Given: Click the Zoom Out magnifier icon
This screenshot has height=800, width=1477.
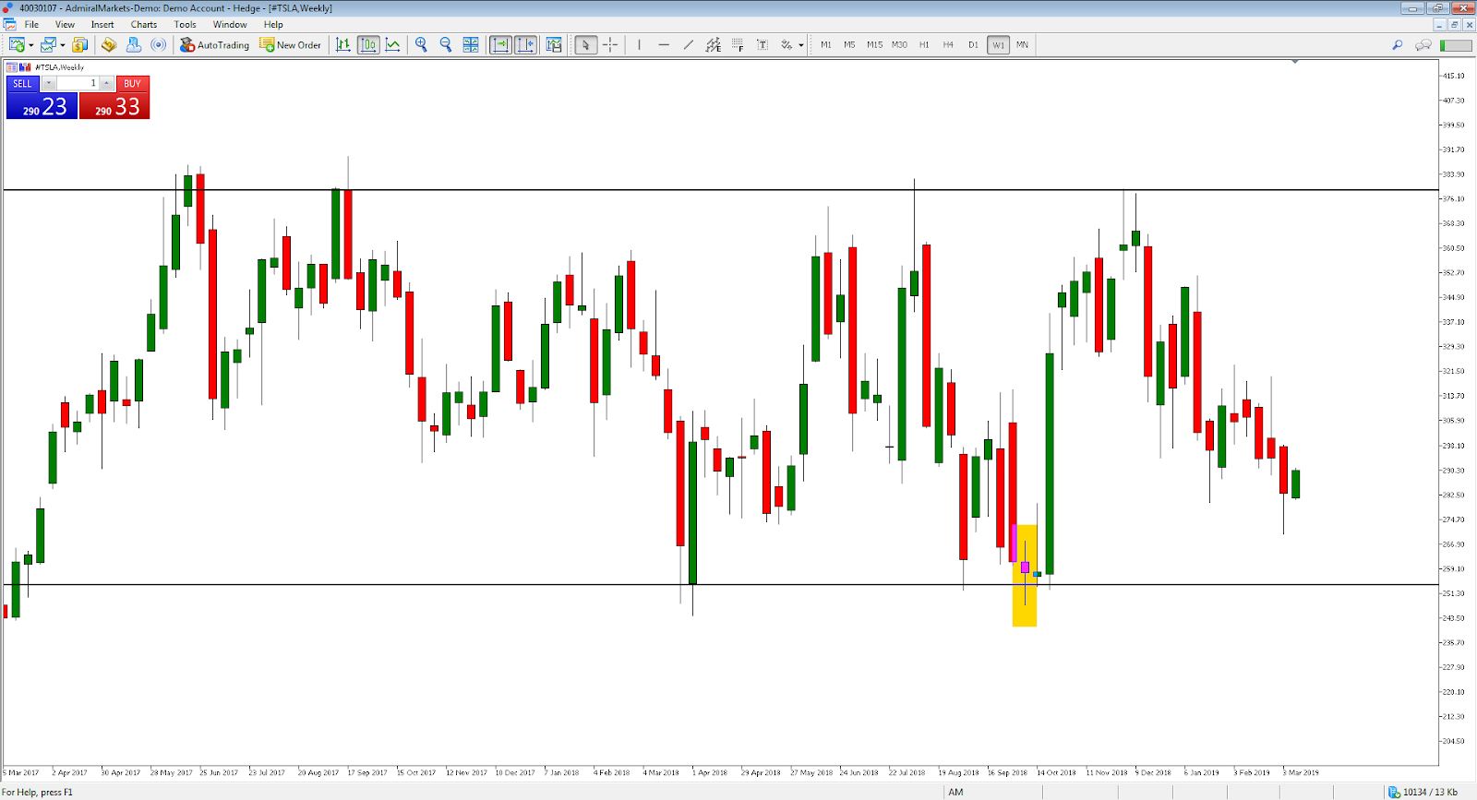Looking at the screenshot, I should pos(446,44).
